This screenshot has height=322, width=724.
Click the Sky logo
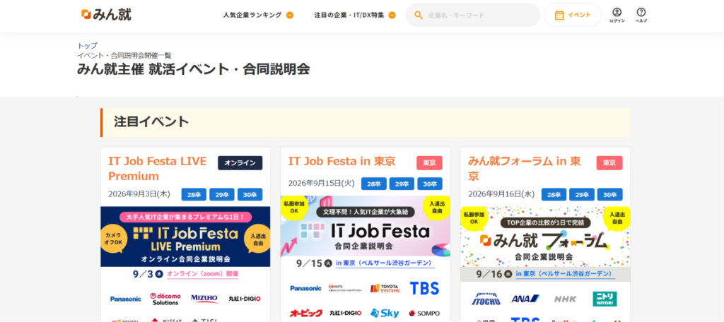385,314
